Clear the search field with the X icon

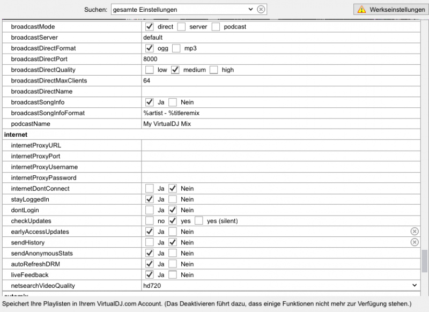pos(261,9)
